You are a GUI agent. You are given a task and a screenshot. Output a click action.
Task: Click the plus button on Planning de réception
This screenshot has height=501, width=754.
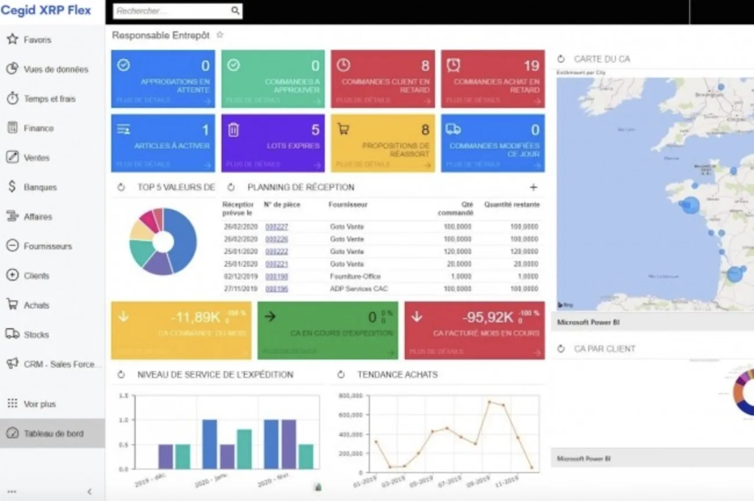[533, 187]
